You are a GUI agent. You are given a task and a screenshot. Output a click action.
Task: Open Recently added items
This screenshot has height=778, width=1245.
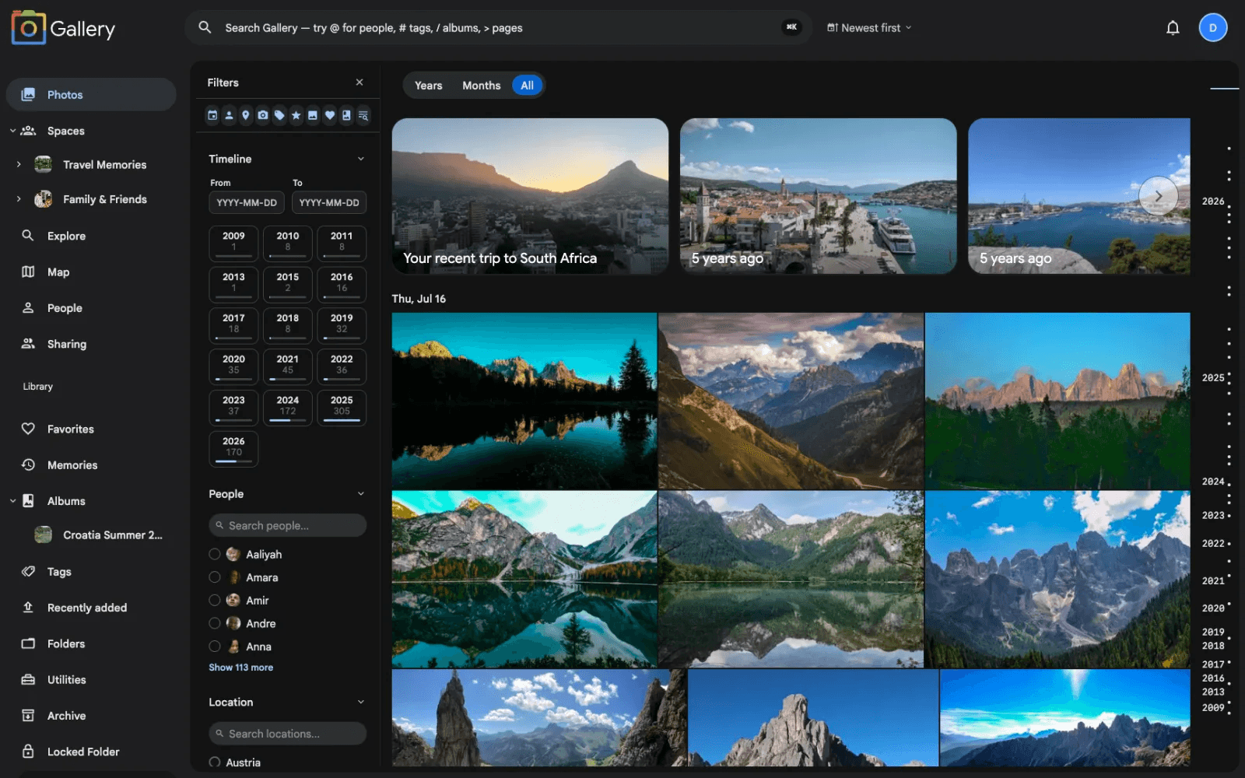91,608
